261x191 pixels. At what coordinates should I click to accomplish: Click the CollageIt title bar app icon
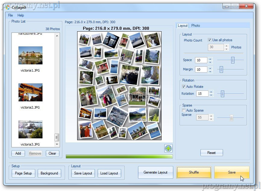tap(8, 7)
